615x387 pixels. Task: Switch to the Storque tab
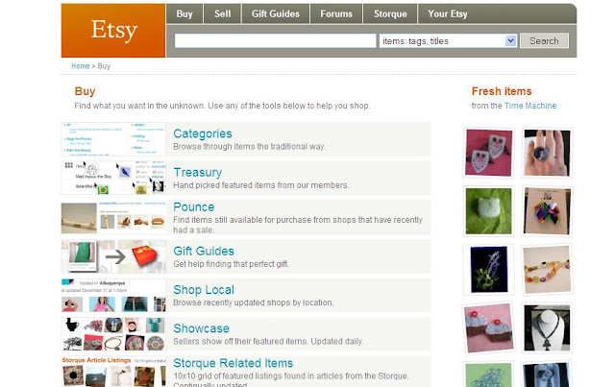[390, 13]
